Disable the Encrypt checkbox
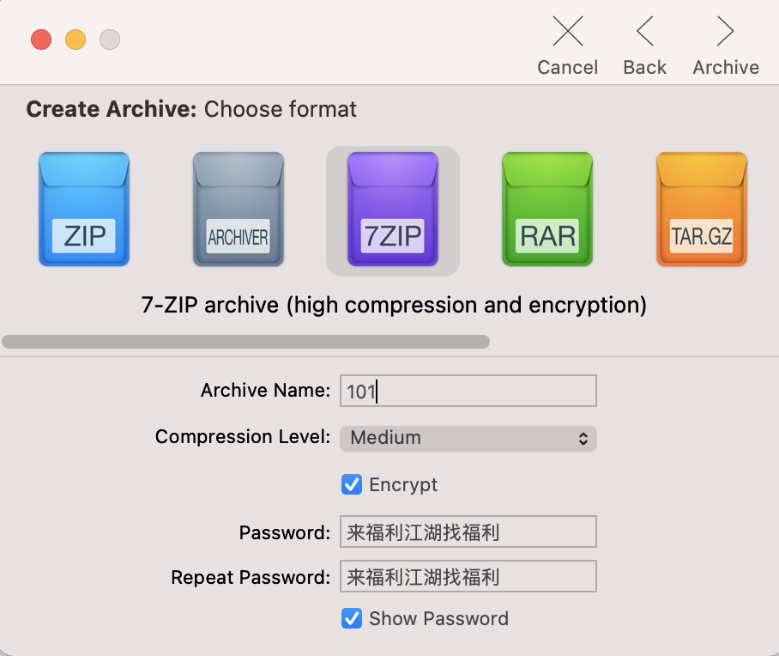779x656 pixels. 352,484
